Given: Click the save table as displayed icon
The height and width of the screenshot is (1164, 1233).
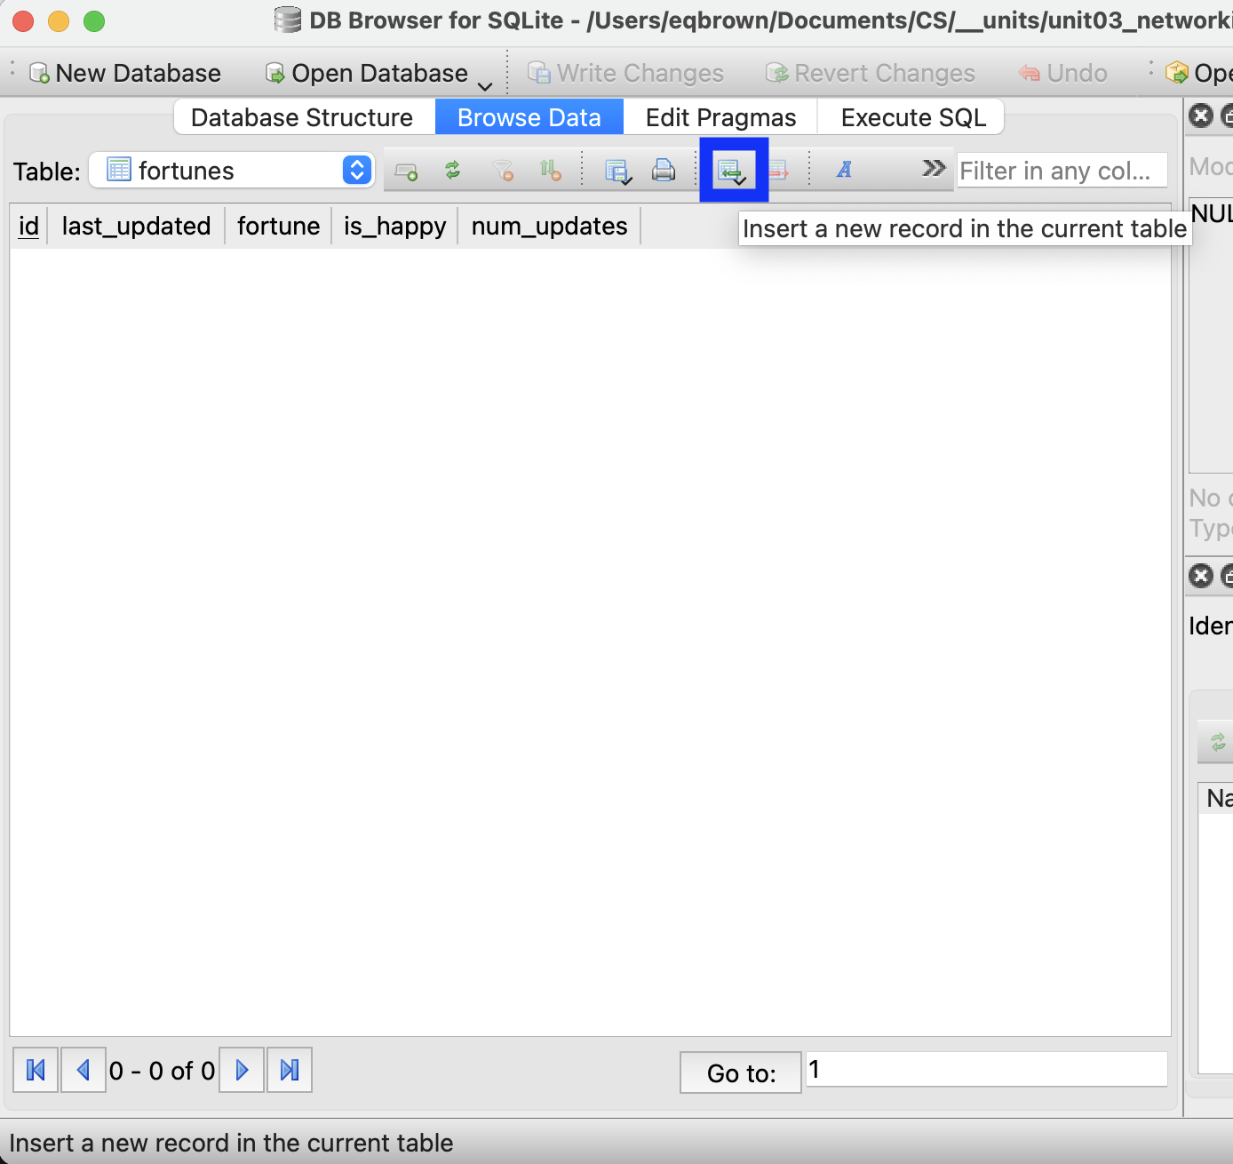Looking at the screenshot, I should tap(616, 171).
